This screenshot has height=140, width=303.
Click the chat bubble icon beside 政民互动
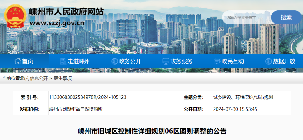pos(217,61)
